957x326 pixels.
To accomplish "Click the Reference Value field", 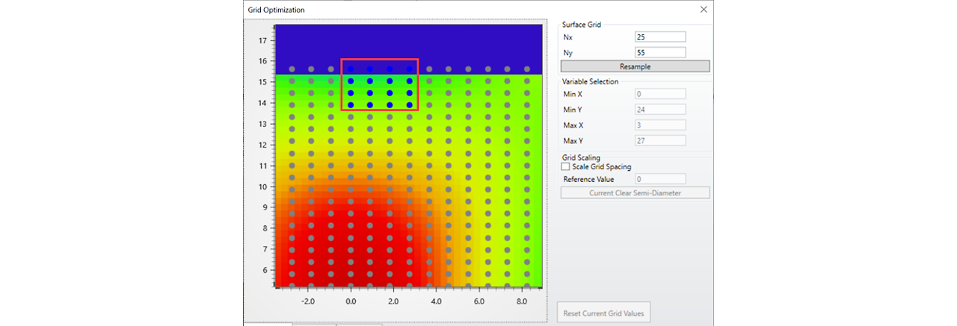I will click(660, 179).
